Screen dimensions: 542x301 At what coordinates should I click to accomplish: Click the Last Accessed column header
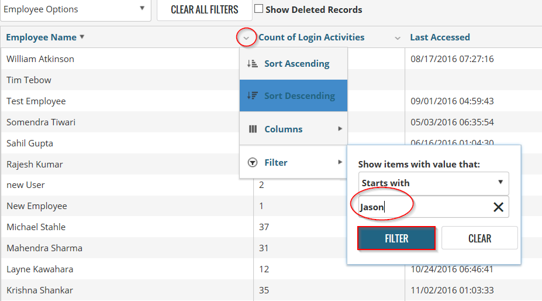(440, 37)
